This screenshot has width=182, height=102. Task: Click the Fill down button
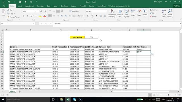coord(152,13)
